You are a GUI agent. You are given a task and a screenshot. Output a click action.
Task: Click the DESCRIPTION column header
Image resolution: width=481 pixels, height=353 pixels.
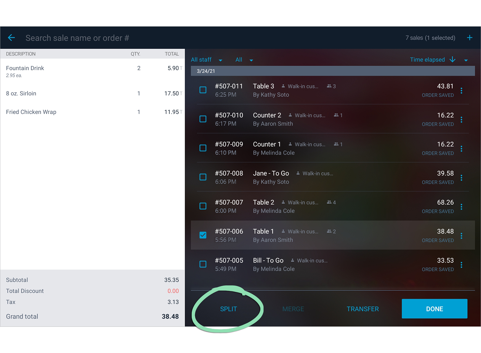pos(21,54)
